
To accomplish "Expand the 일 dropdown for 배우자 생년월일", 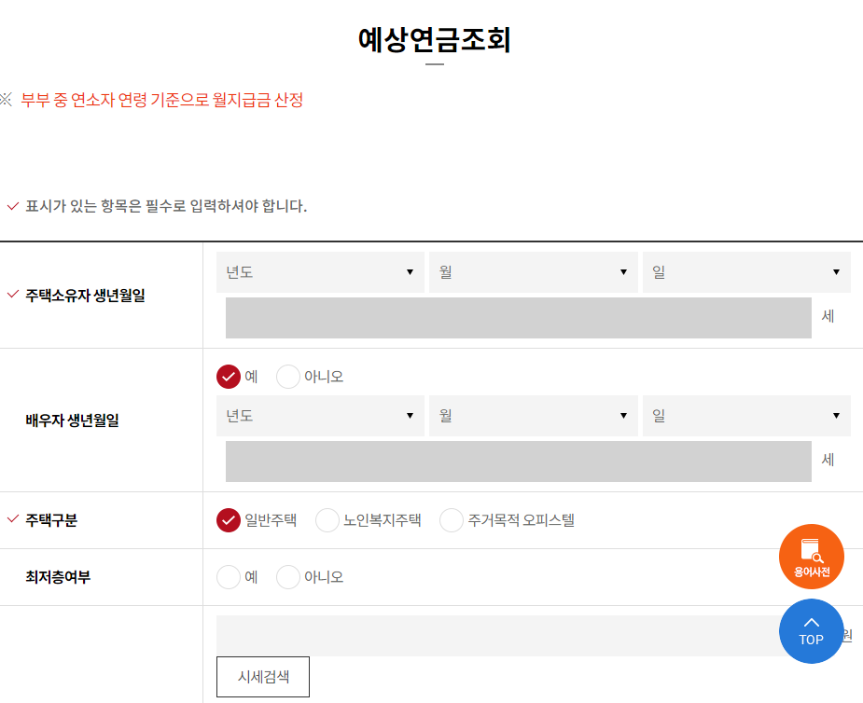I will tap(745, 416).
